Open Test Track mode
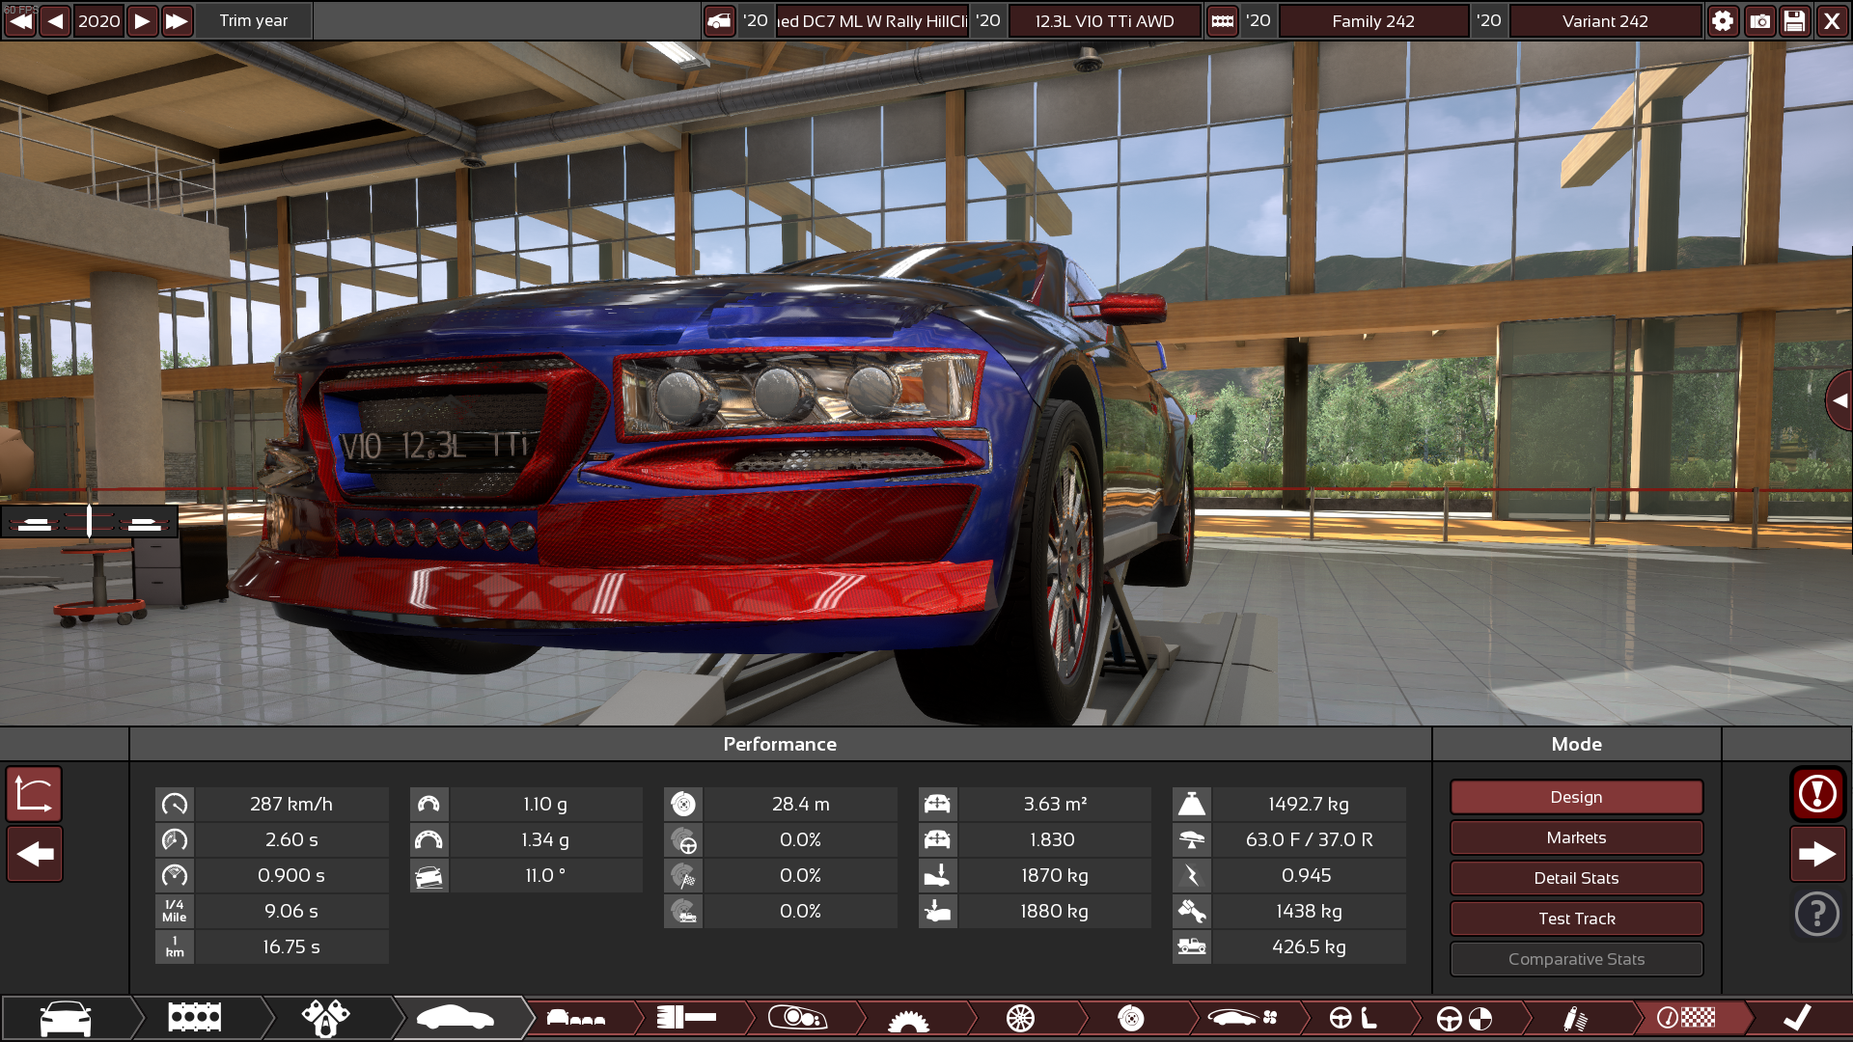 (x=1576, y=919)
